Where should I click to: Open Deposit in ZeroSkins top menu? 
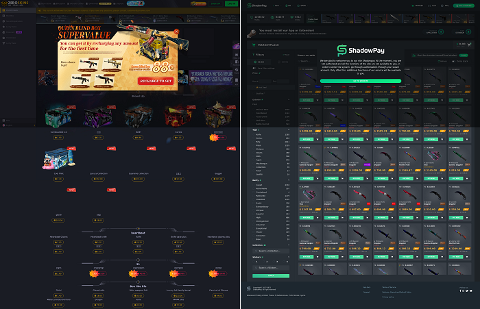point(119,3)
